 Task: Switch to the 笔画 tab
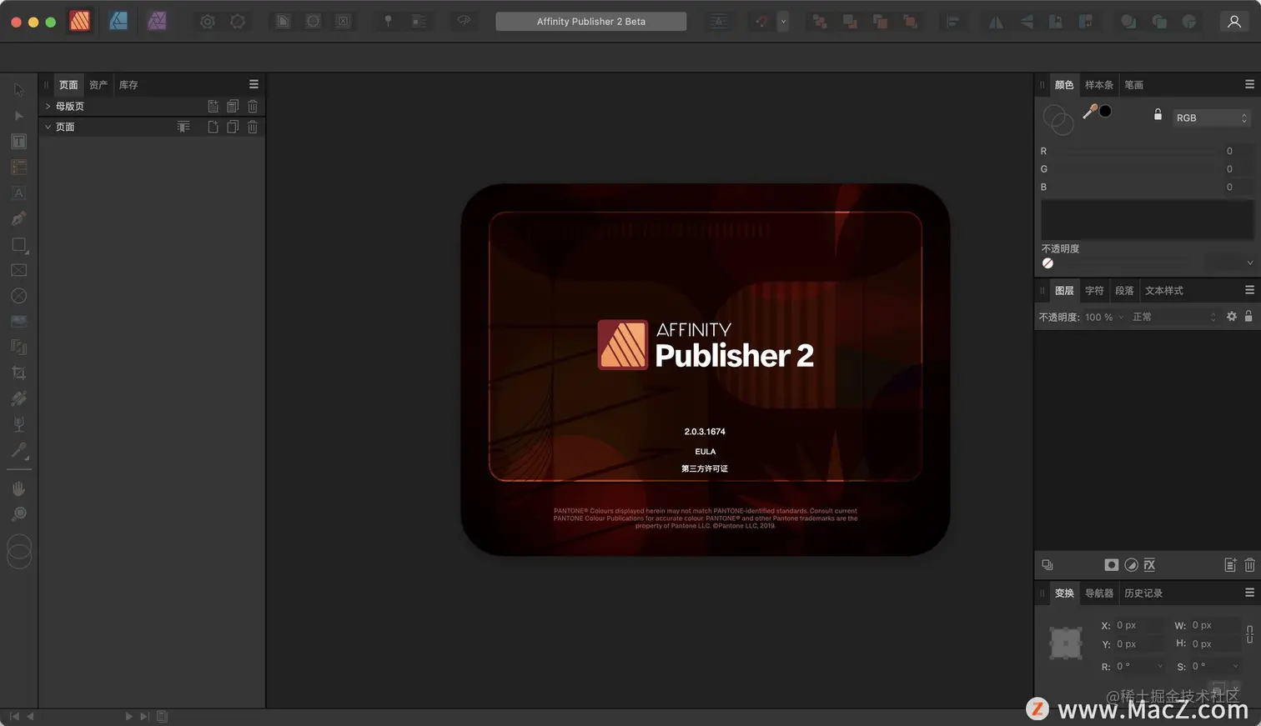1133,85
